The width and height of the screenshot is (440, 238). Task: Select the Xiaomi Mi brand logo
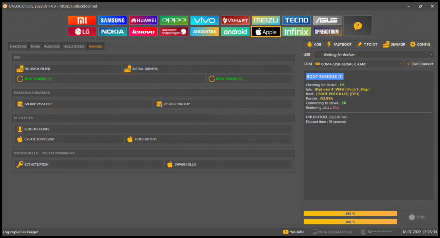[82, 20]
